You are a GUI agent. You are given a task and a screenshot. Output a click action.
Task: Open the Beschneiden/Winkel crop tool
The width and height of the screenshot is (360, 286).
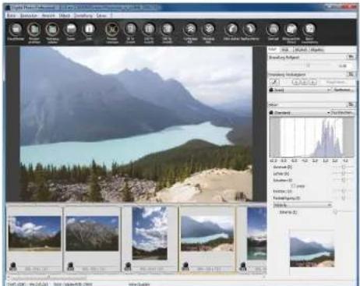pyautogui.click(x=291, y=32)
